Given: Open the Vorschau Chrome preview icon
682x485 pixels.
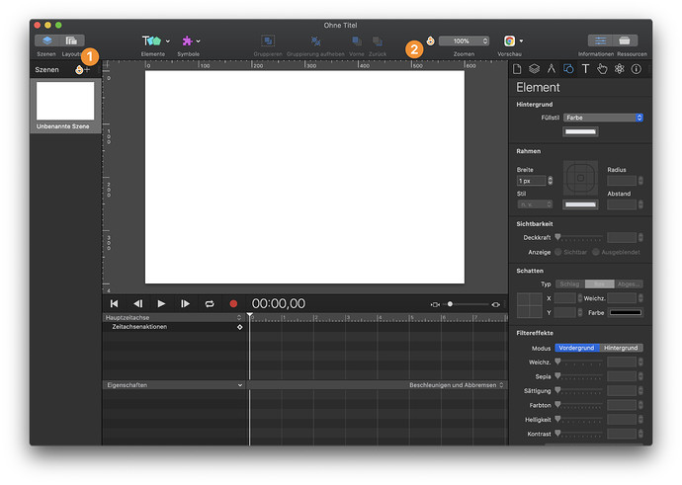Looking at the screenshot, I should point(509,40).
